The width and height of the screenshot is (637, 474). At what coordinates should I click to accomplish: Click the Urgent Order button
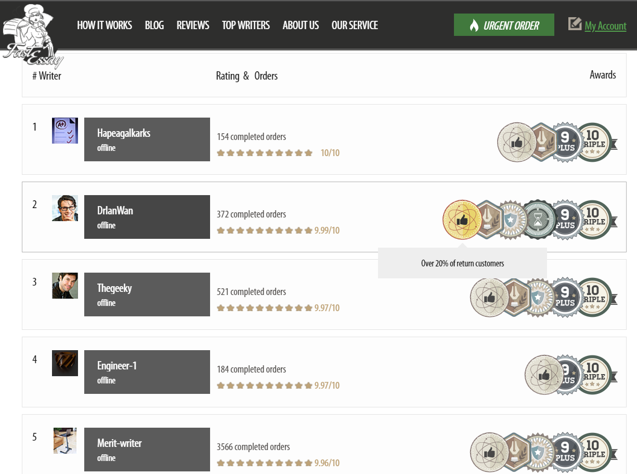click(504, 25)
